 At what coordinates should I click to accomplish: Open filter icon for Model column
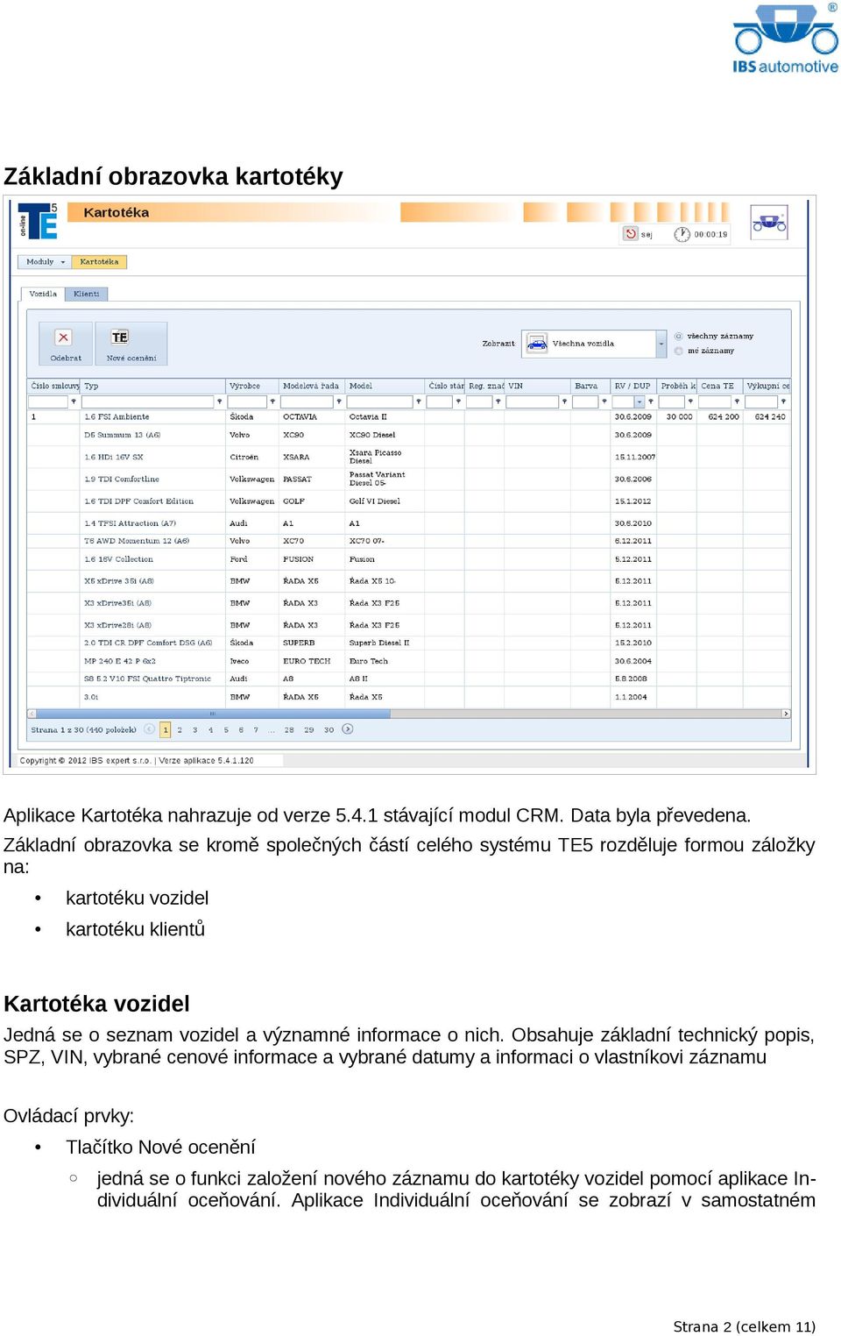tap(419, 402)
